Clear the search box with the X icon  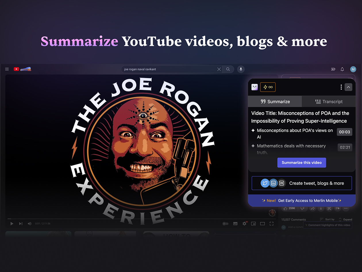(x=219, y=69)
